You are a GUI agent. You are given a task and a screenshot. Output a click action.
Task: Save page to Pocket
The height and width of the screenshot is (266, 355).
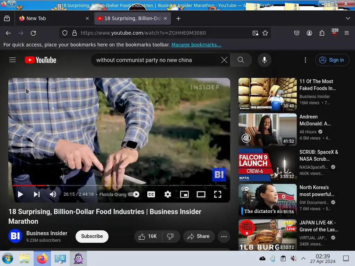[297, 33]
